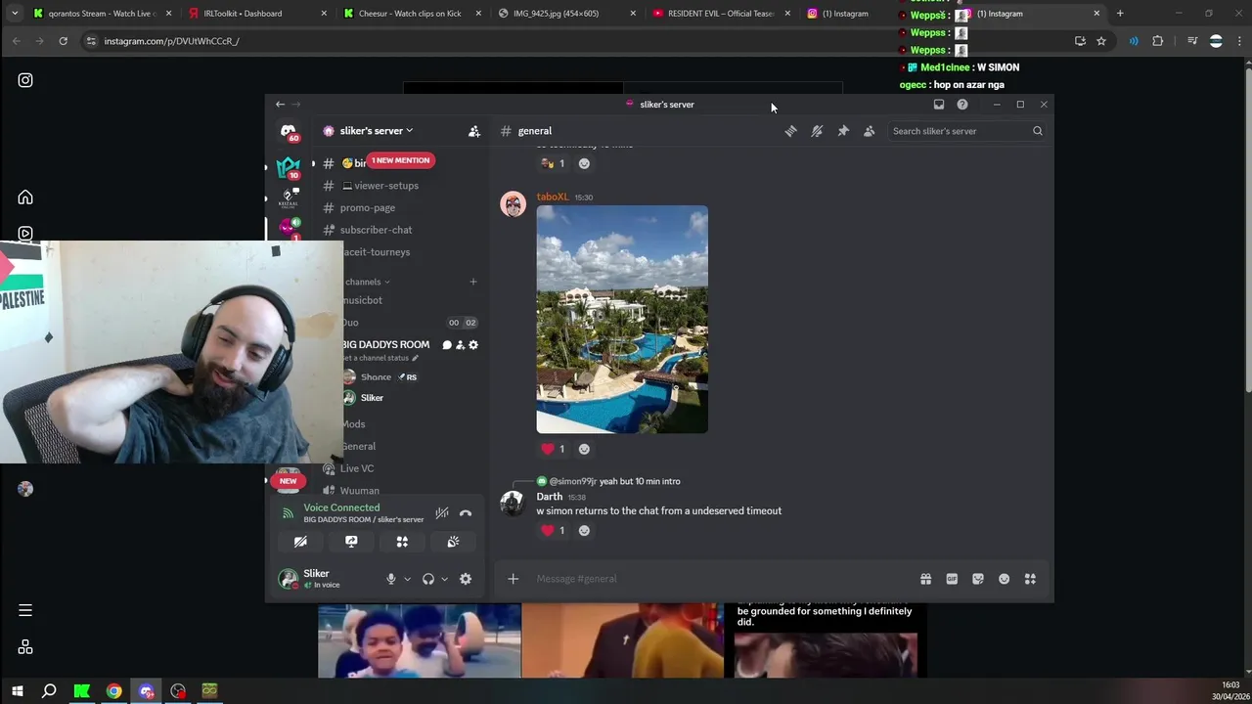Open headphone output options chevron

(444, 579)
